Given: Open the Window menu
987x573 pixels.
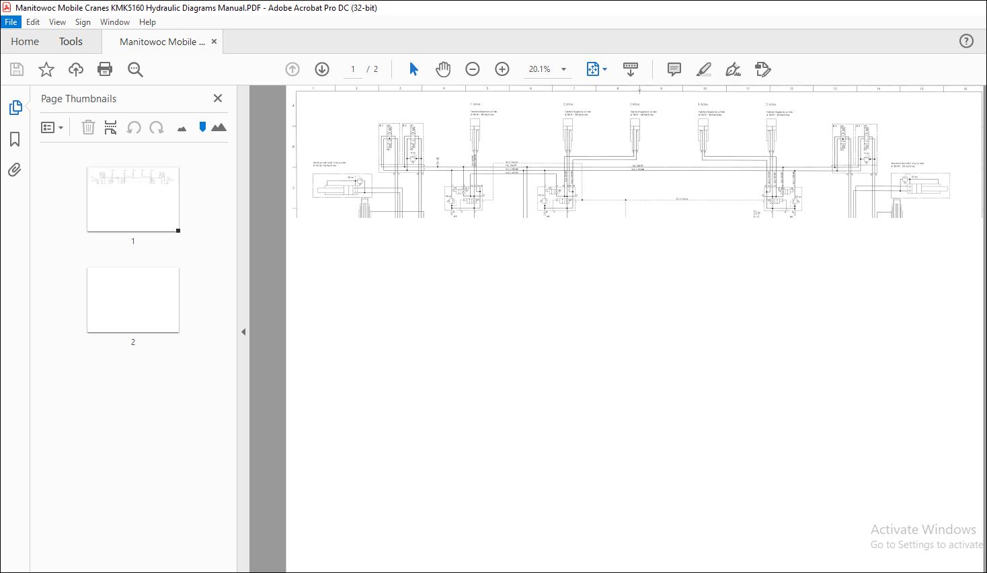Looking at the screenshot, I should (x=115, y=22).
